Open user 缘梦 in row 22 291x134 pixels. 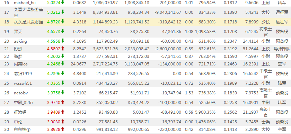click(18, 56)
